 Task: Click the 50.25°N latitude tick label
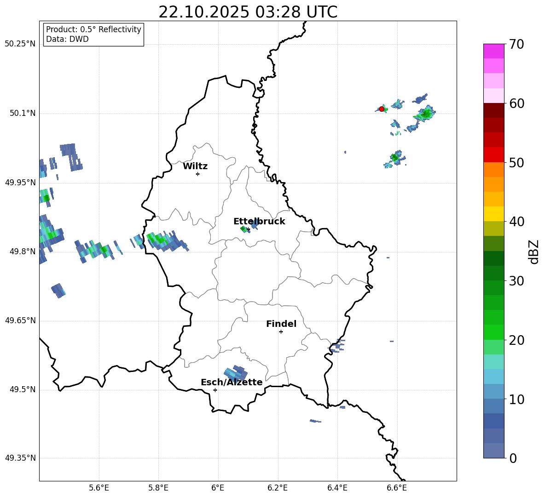point(20,44)
